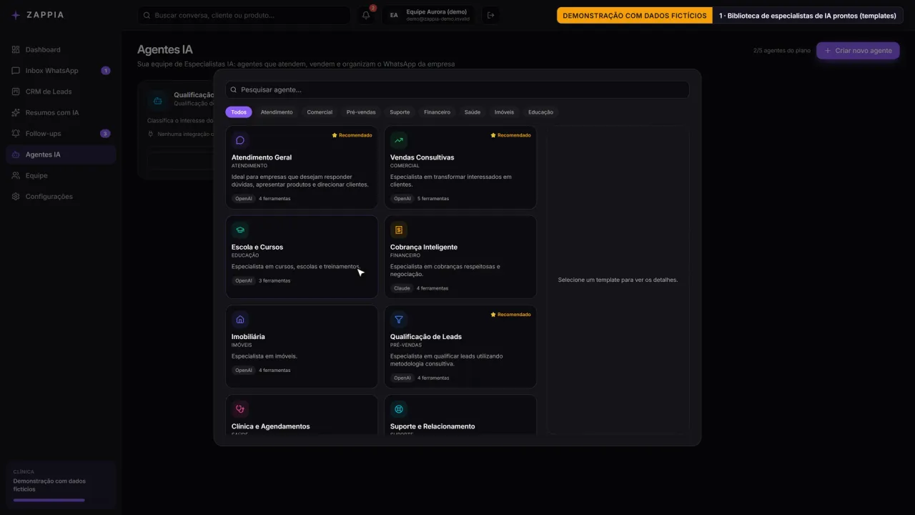The image size is (915, 515).
Task: Select the Follow-ups bell icon in sidebar
Action: click(16, 134)
